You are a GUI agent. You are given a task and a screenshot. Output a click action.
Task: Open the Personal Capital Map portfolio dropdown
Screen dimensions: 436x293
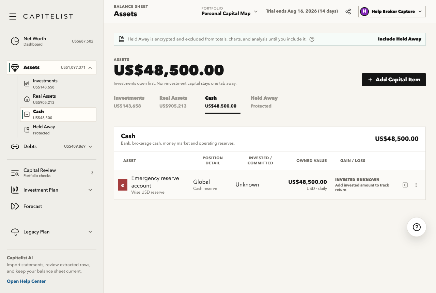230,11
